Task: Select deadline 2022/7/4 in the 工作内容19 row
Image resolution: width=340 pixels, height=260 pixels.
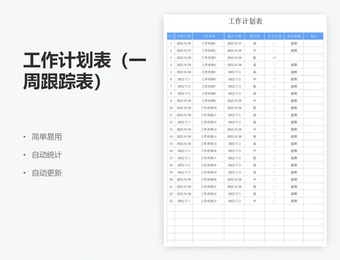Action: pyautogui.click(x=235, y=172)
